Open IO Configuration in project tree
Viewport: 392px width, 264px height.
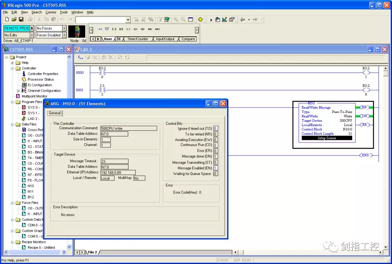tap(40, 85)
